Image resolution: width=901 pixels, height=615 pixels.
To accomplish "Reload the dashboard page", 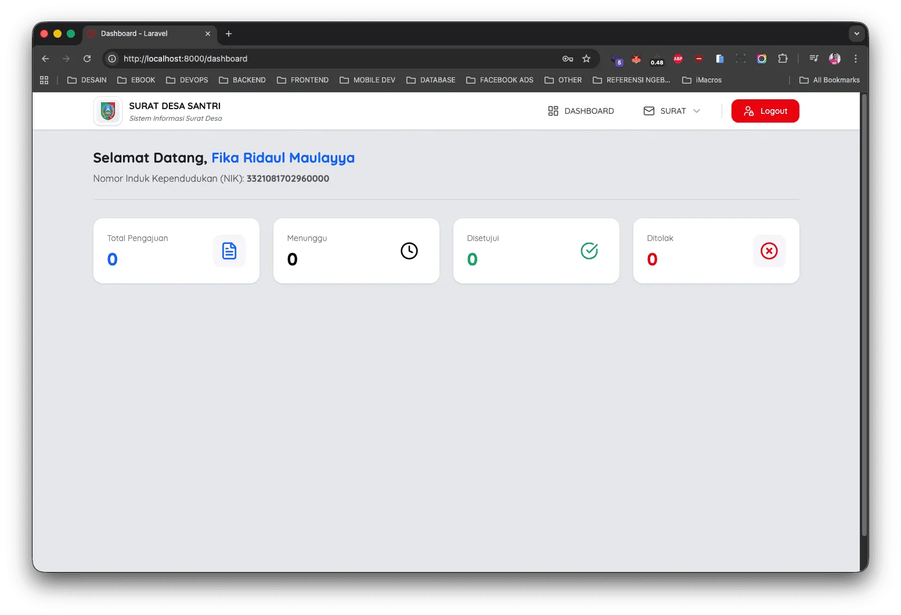I will click(87, 59).
